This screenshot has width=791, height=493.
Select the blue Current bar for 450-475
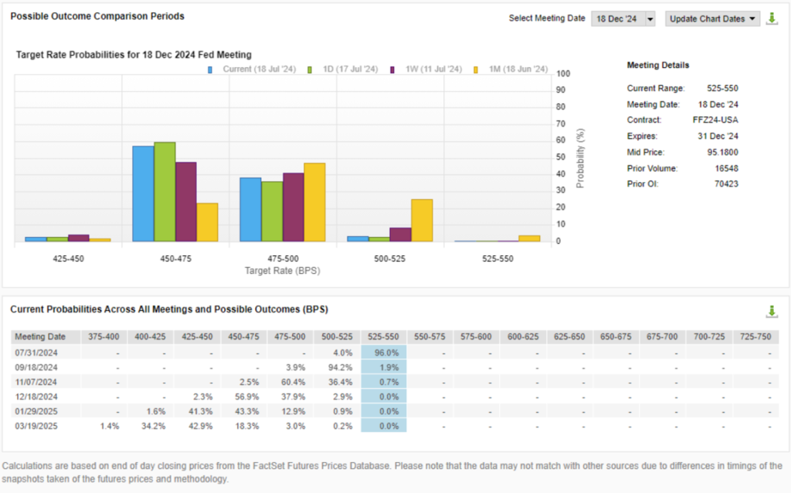pyautogui.click(x=143, y=194)
